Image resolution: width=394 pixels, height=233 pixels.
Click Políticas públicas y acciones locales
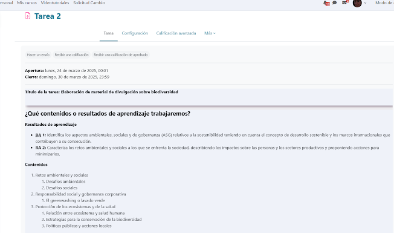[x=79, y=226]
